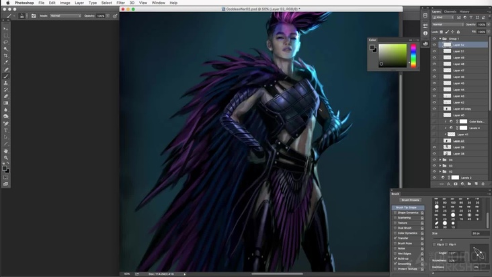Enable Shape Dynamics checkbox
492x277 pixels.
[395, 212]
